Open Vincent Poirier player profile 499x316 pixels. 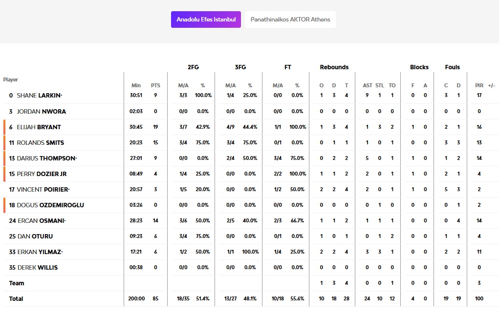(x=43, y=190)
